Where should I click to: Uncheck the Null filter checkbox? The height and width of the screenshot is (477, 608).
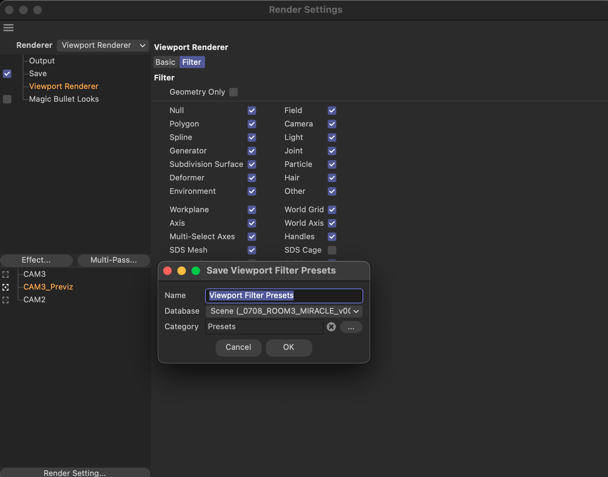click(252, 111)
